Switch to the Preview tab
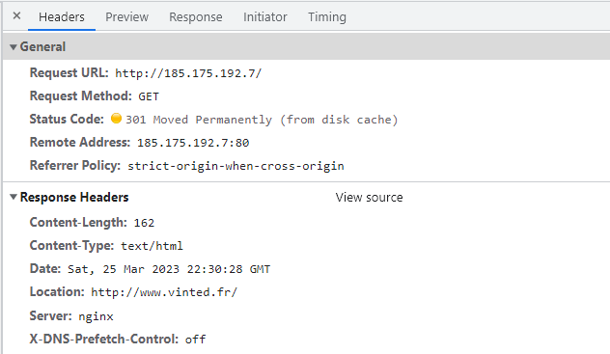 (x=126, y=17)
